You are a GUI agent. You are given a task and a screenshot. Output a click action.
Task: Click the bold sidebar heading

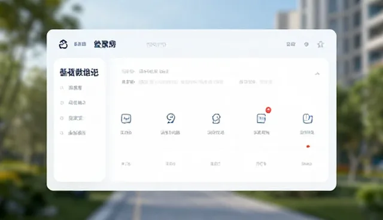point(79,72)
